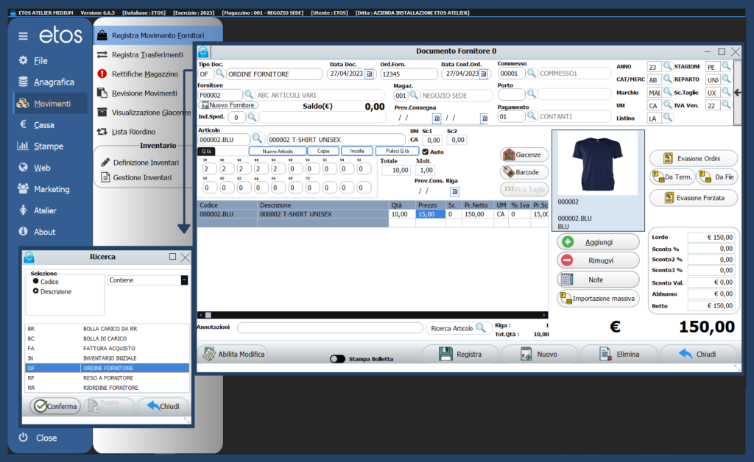This screenshot has height=462, width=754.
Task: Click search magnifier next to STAGIONE field
Action: [726, 66]
